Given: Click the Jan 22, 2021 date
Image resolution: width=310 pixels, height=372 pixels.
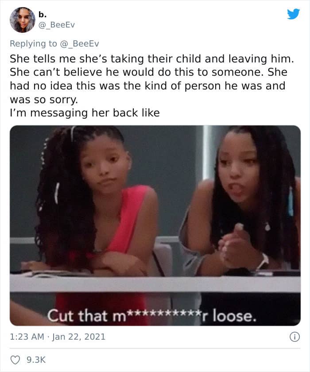Looking at the screenshot, I should [78, 337].
